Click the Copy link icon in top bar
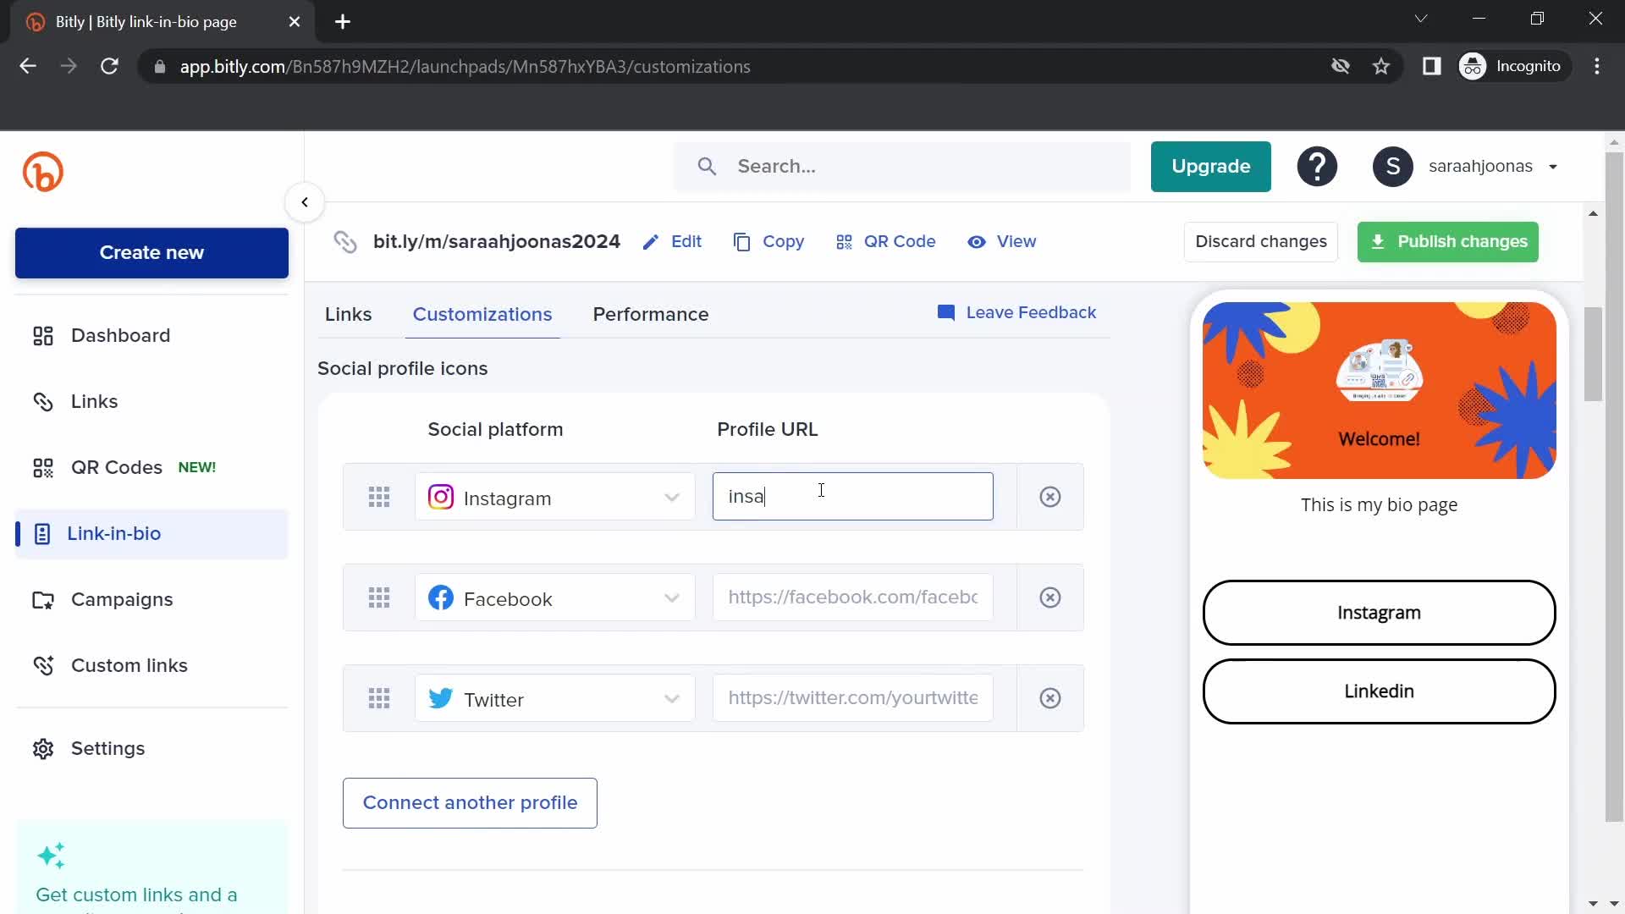 (x=743, y=241)
